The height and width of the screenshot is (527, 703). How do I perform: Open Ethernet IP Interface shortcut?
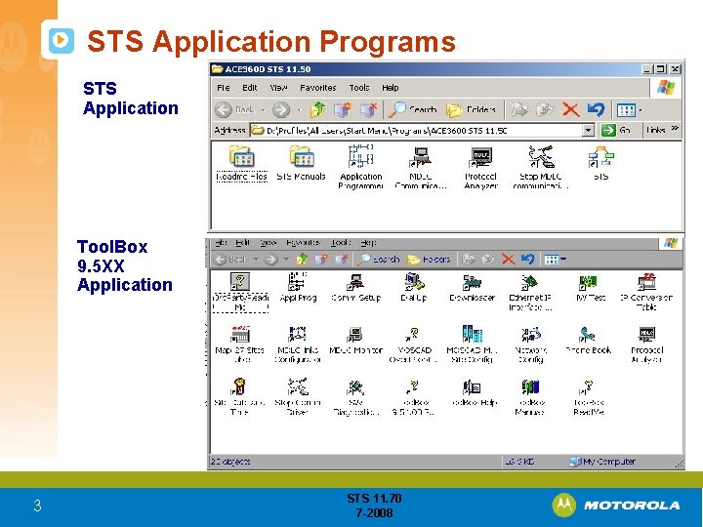point(530,292)
